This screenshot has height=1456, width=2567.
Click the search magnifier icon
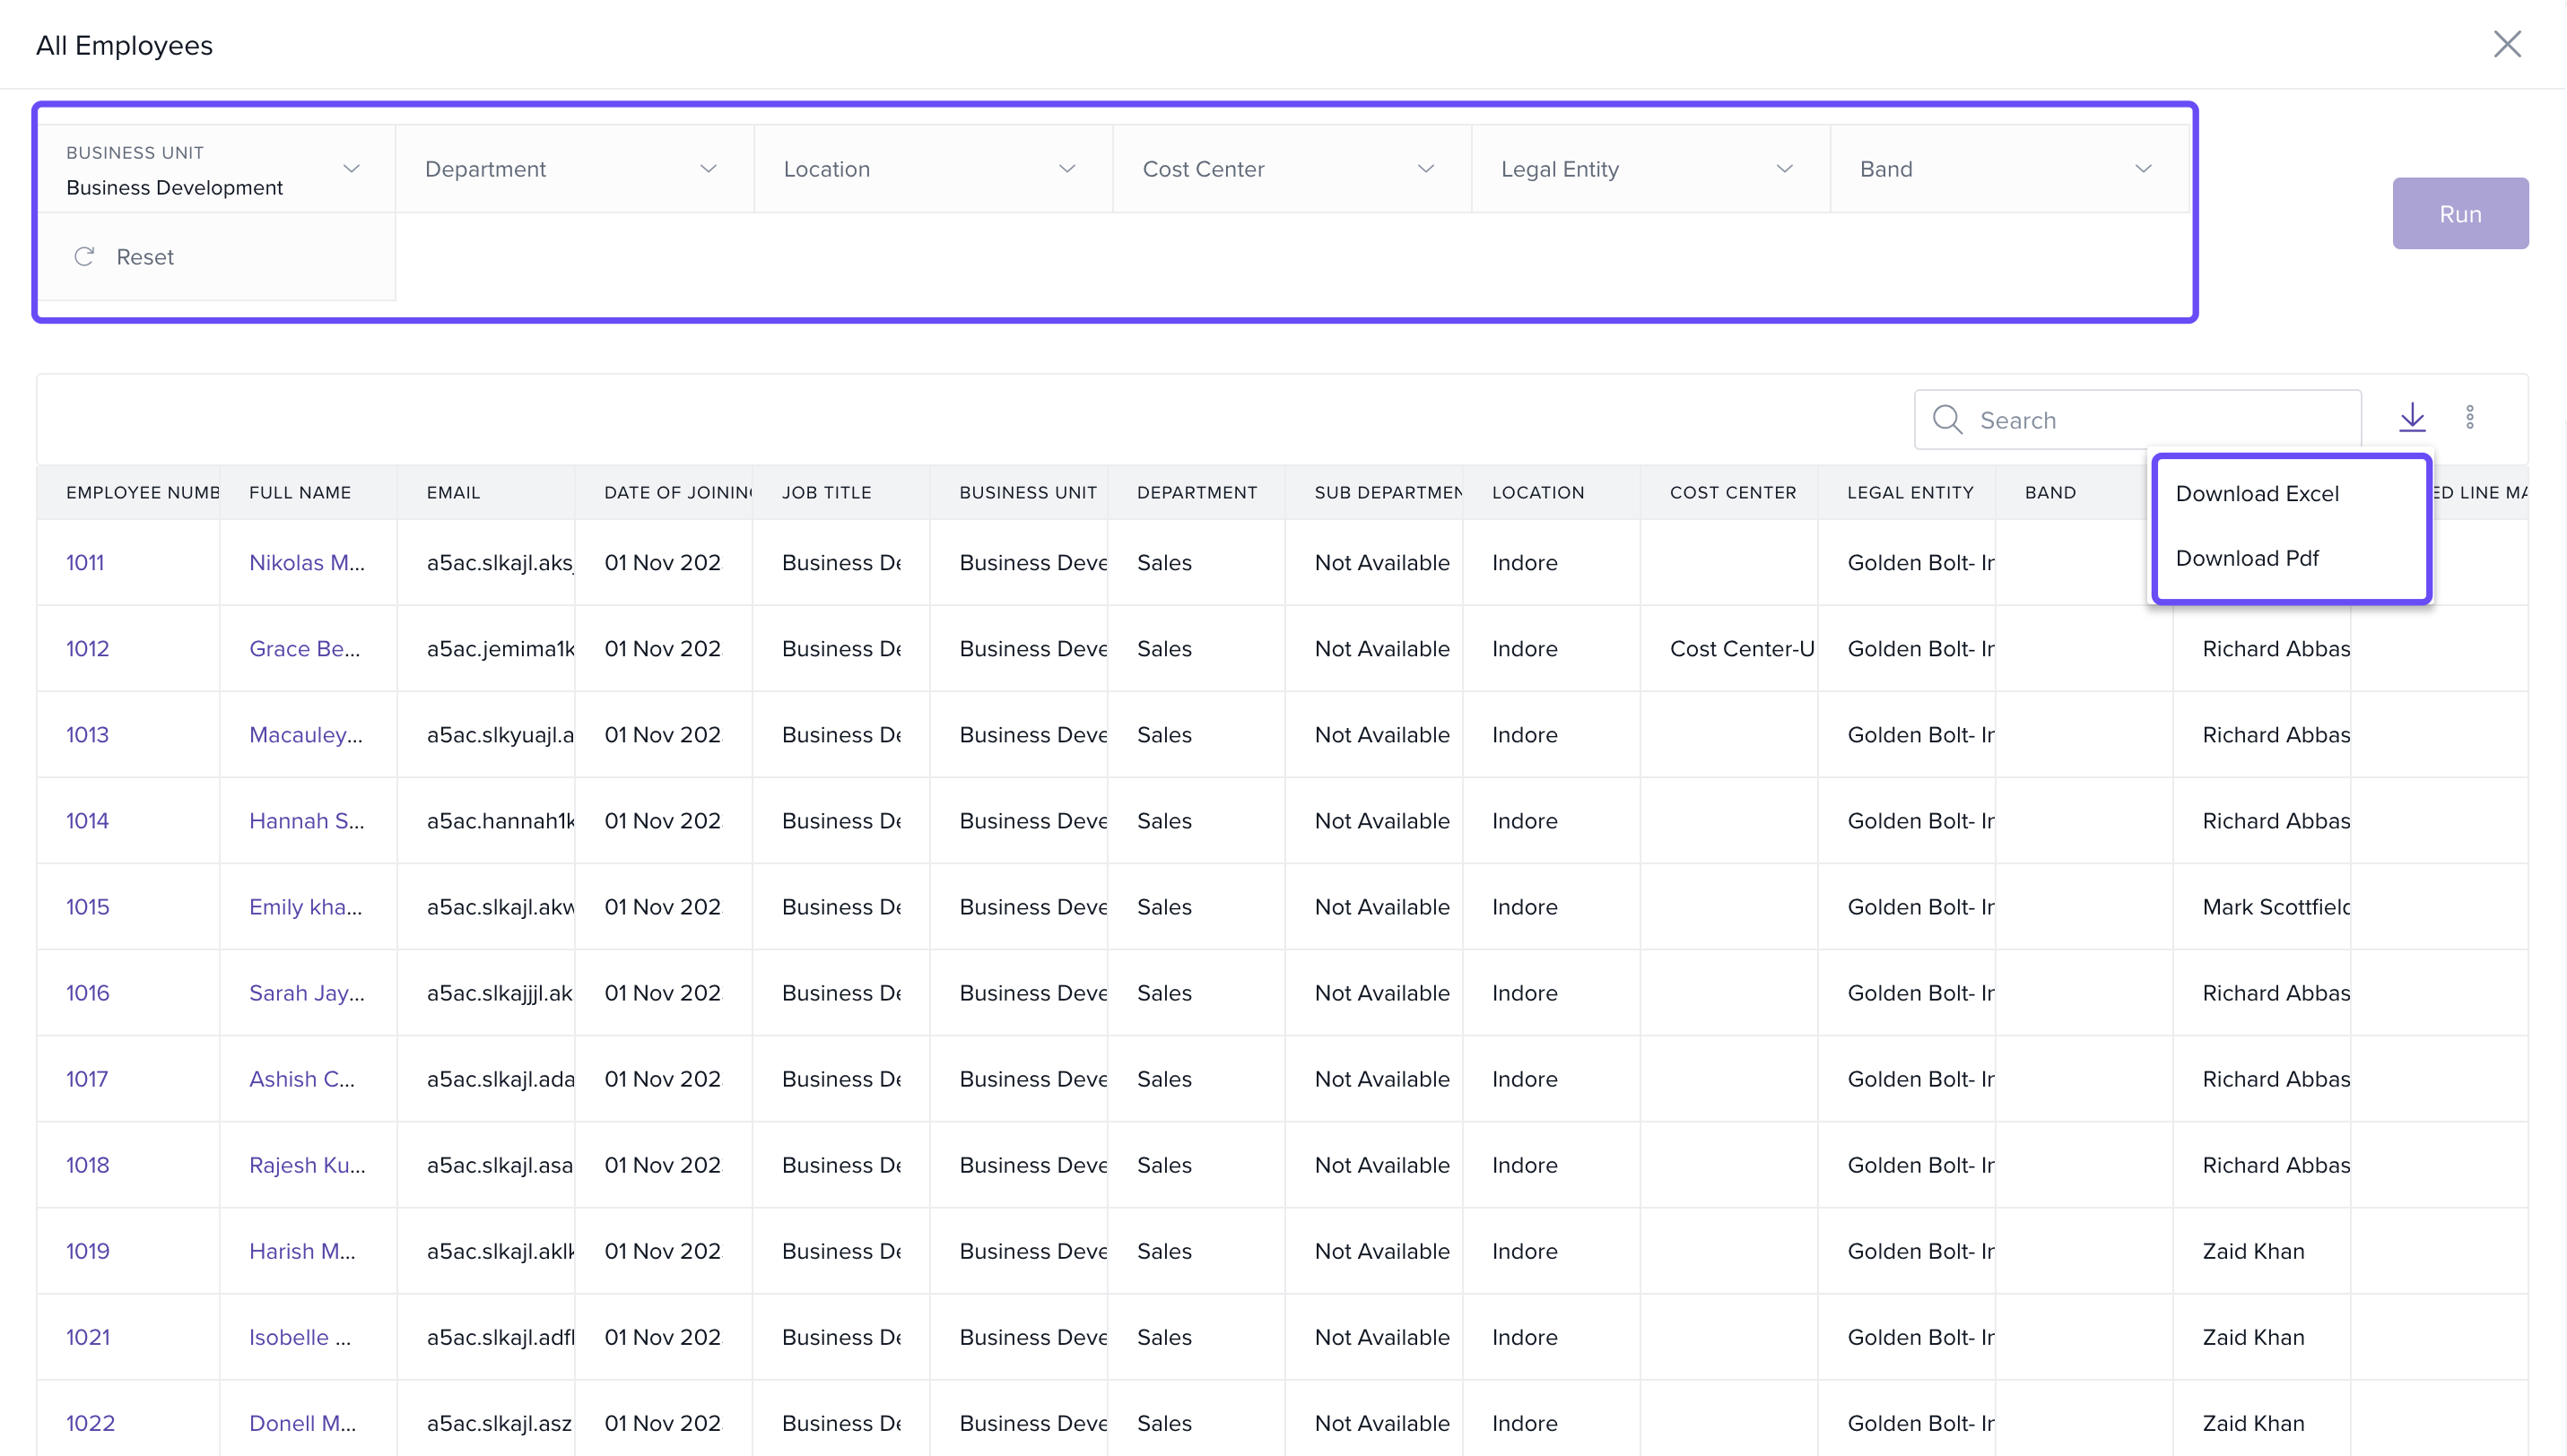tap(1946, 420)
